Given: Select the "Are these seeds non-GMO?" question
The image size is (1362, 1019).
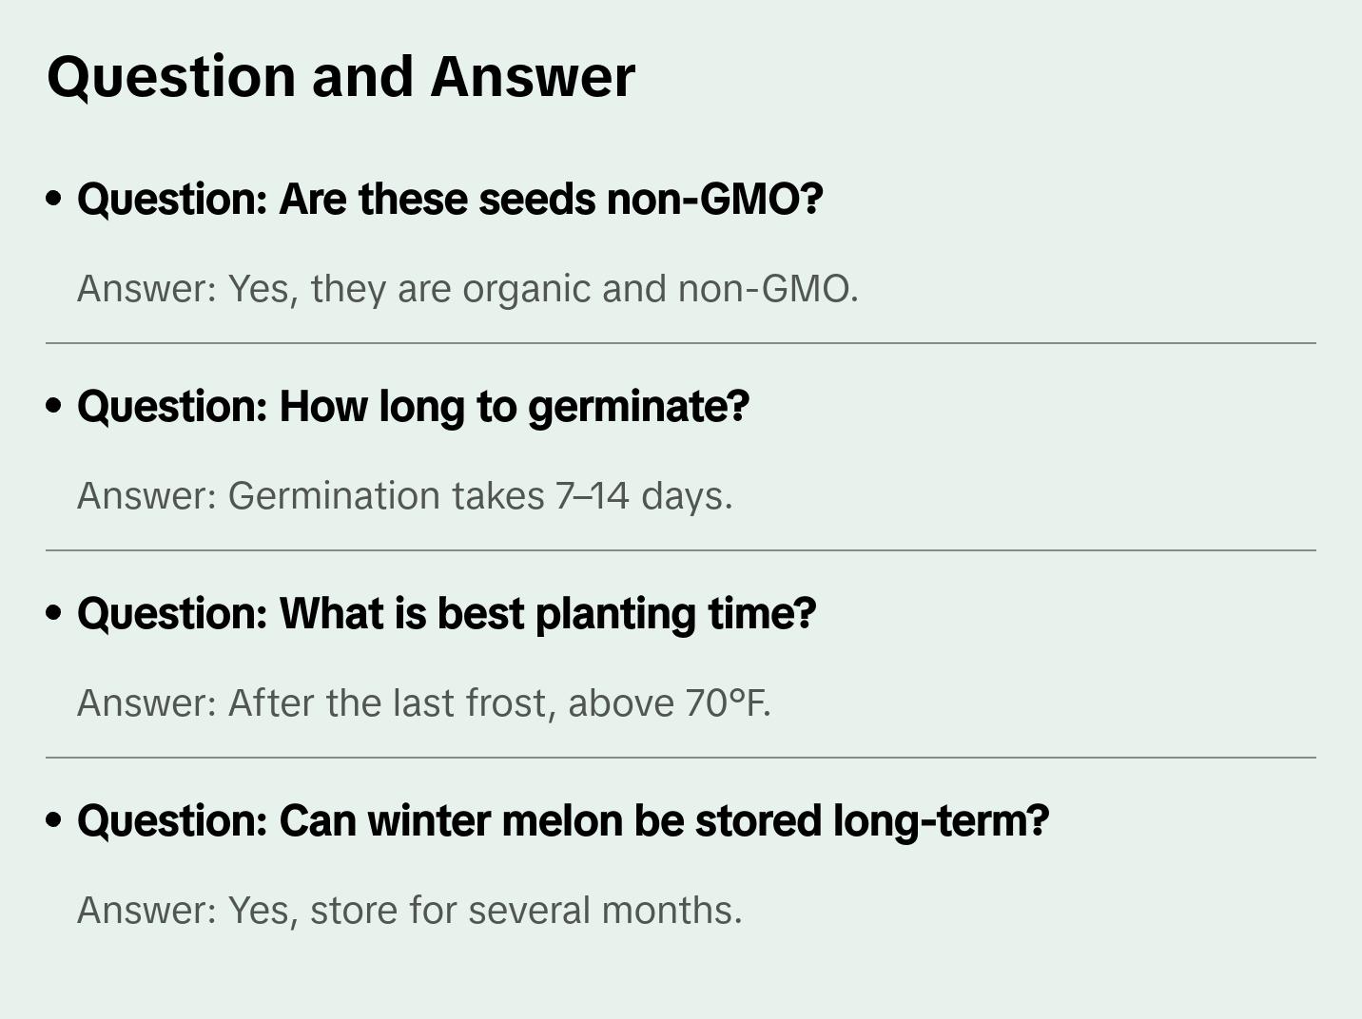Looking at the screenshot, I should pyautogui.click(x=449, y=200).
